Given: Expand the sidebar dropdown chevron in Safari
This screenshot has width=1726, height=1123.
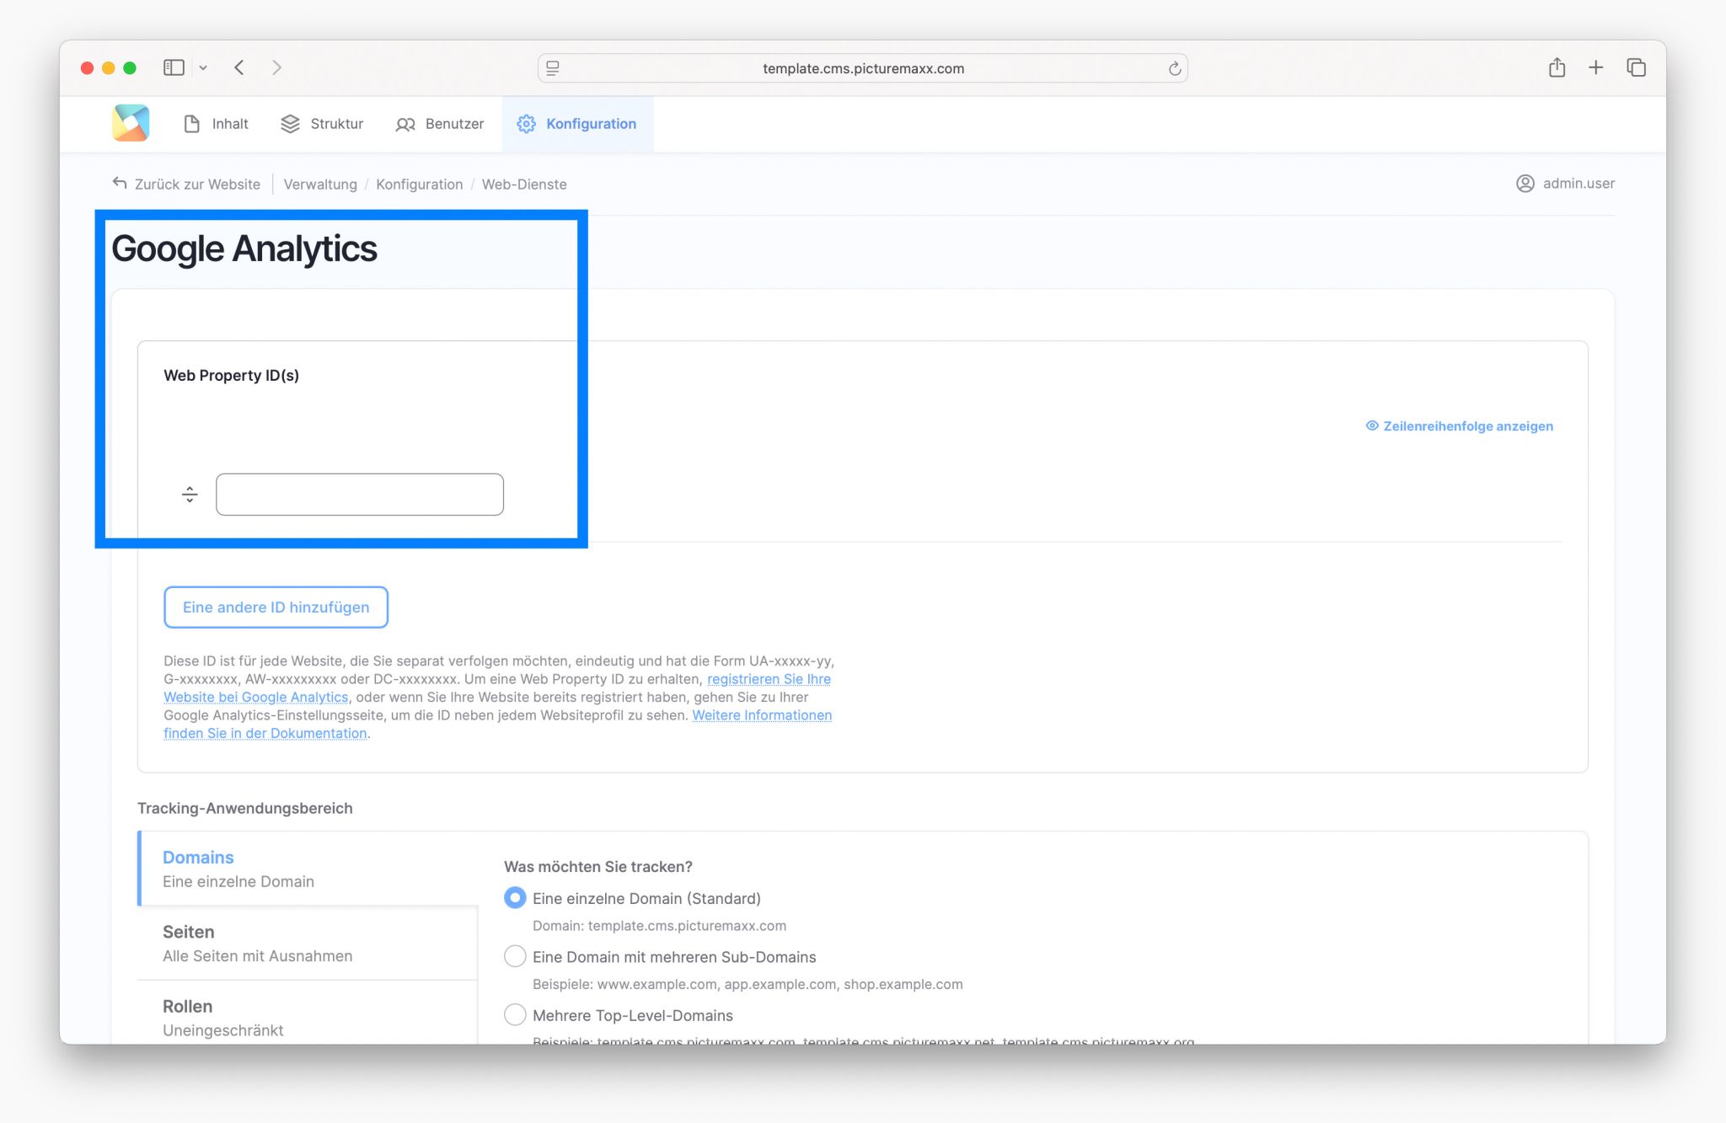Looking at the screenshot, I should pyautogui.click(x=203, y=67).
